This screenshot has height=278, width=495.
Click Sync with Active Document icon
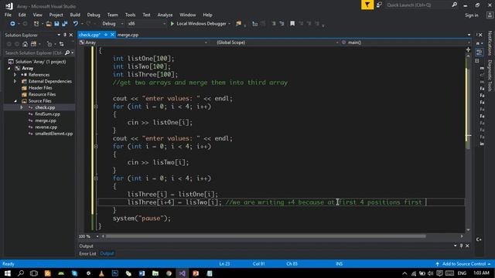click(x=61, y=44)
